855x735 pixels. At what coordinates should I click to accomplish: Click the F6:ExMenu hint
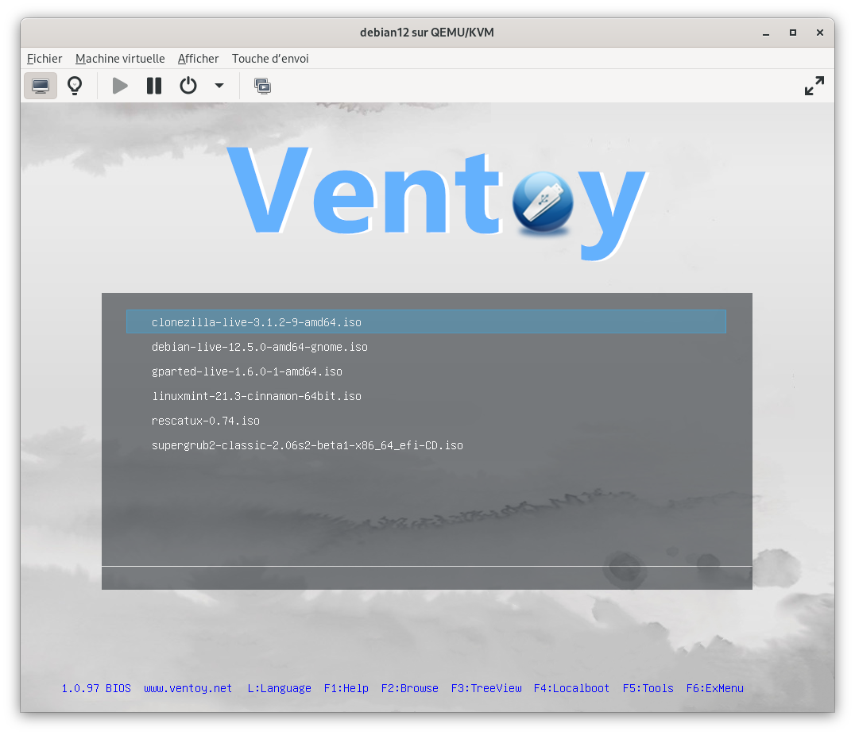[x=714, y=689]
